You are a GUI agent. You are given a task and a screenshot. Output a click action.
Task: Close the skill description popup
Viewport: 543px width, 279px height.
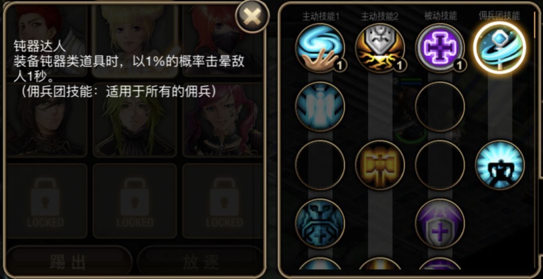(x=252, y=16)
